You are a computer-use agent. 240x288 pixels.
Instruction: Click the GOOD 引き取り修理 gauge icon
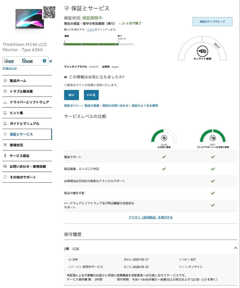(x=164, y=138)
